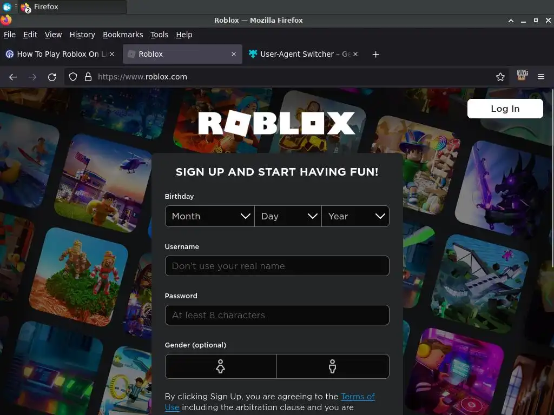Open a new tab with plus button
The image size is (554, 415).
pyautogui.click(x=375, y=55)
